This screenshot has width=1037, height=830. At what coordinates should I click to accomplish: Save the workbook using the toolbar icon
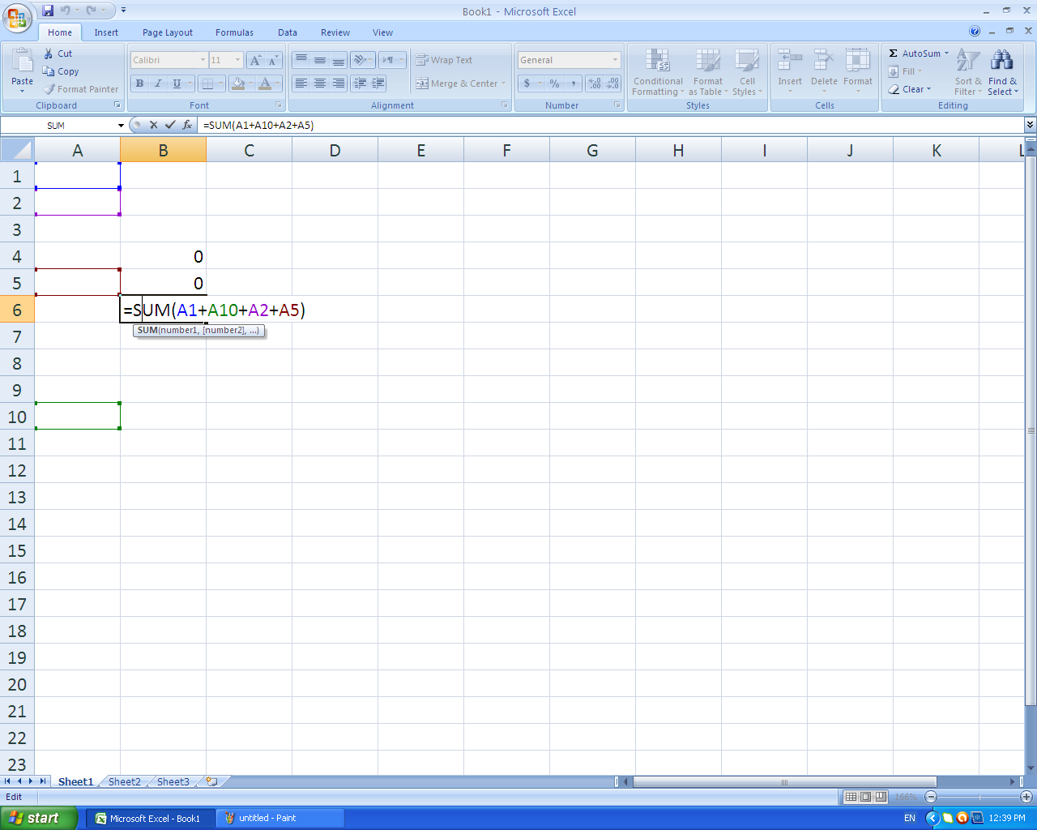coord(48,11)
